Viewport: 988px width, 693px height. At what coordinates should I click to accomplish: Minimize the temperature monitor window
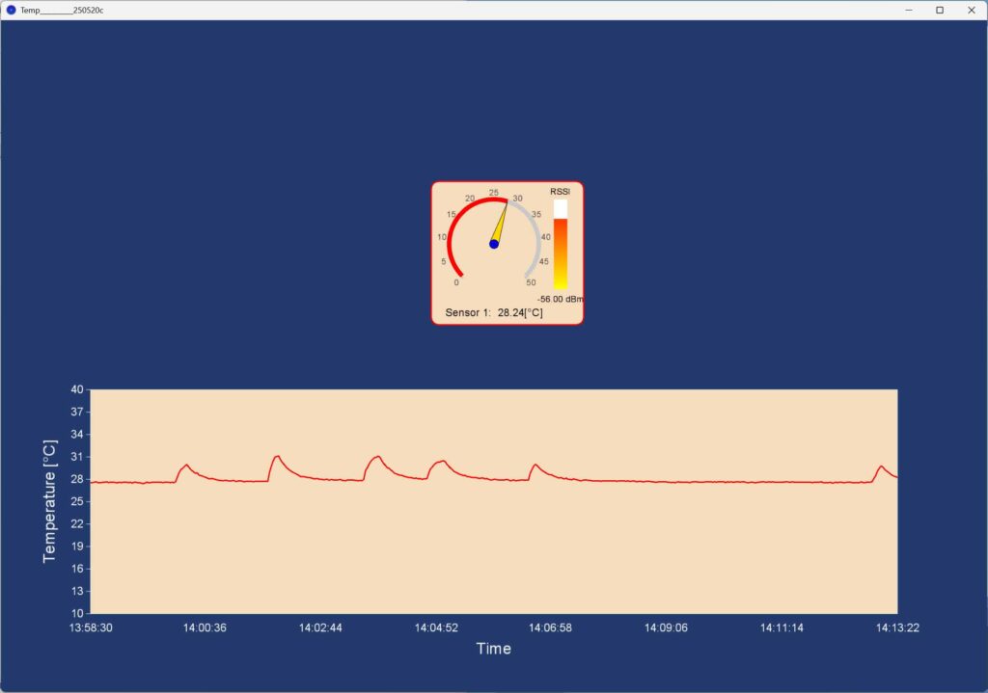click(x=909, y=10)
